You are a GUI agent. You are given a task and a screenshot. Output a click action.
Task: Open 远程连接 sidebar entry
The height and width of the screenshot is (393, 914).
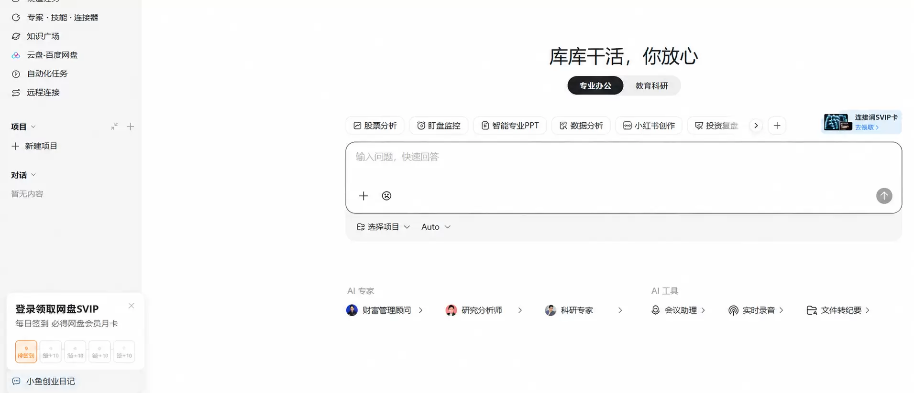pos(36,92)
